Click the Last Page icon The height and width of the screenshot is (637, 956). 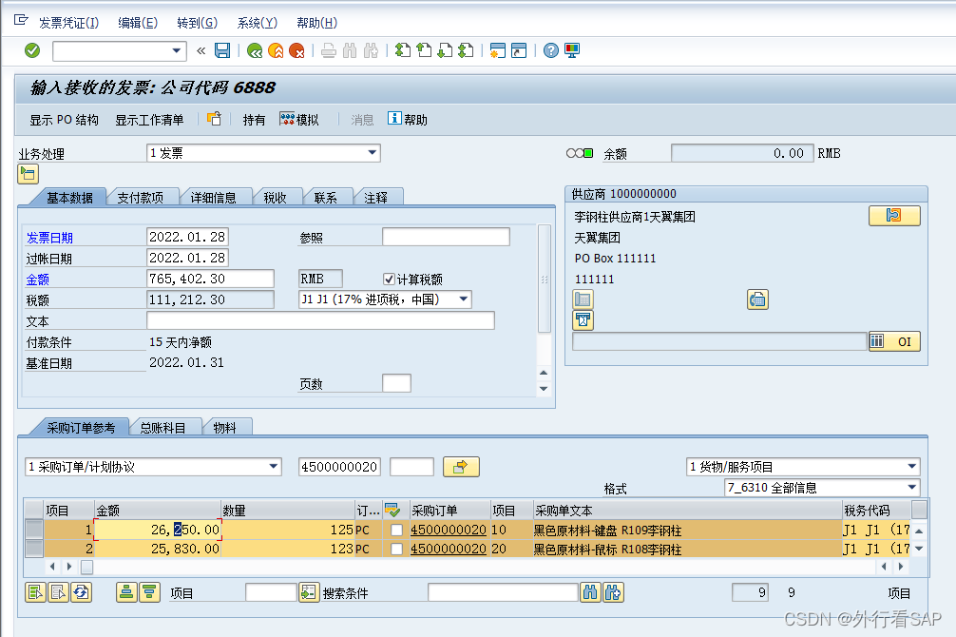[466, 50]
